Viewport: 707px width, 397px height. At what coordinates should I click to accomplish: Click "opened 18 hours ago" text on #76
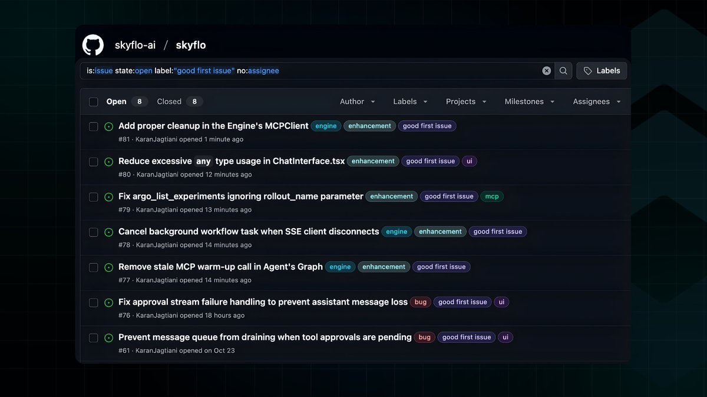click(x=212, y=316)
